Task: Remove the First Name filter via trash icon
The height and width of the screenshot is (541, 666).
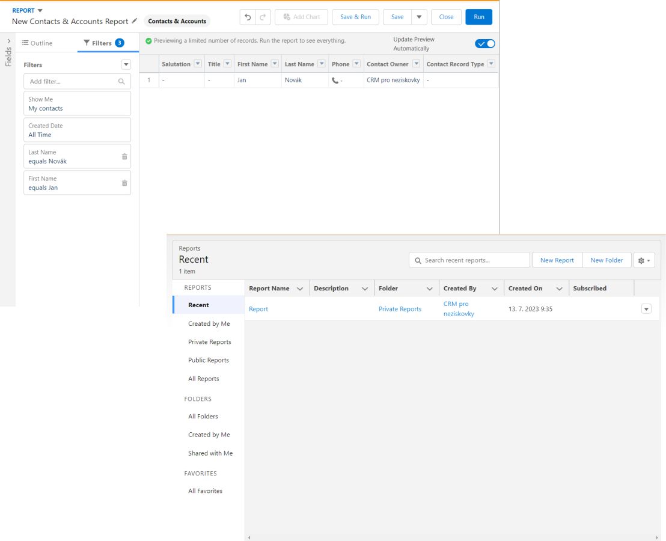Action: coord(124,183)
